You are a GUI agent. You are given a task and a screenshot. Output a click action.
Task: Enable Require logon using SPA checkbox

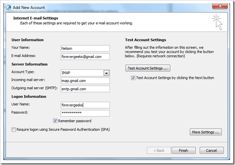[14, 129]
